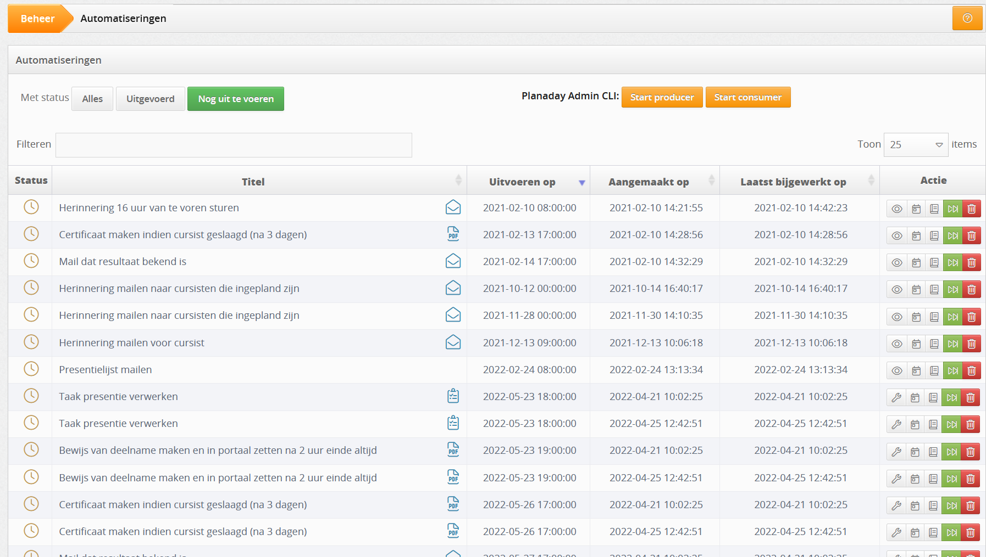Click title Mail dat resultaat bekend is

tap(123, 262)
